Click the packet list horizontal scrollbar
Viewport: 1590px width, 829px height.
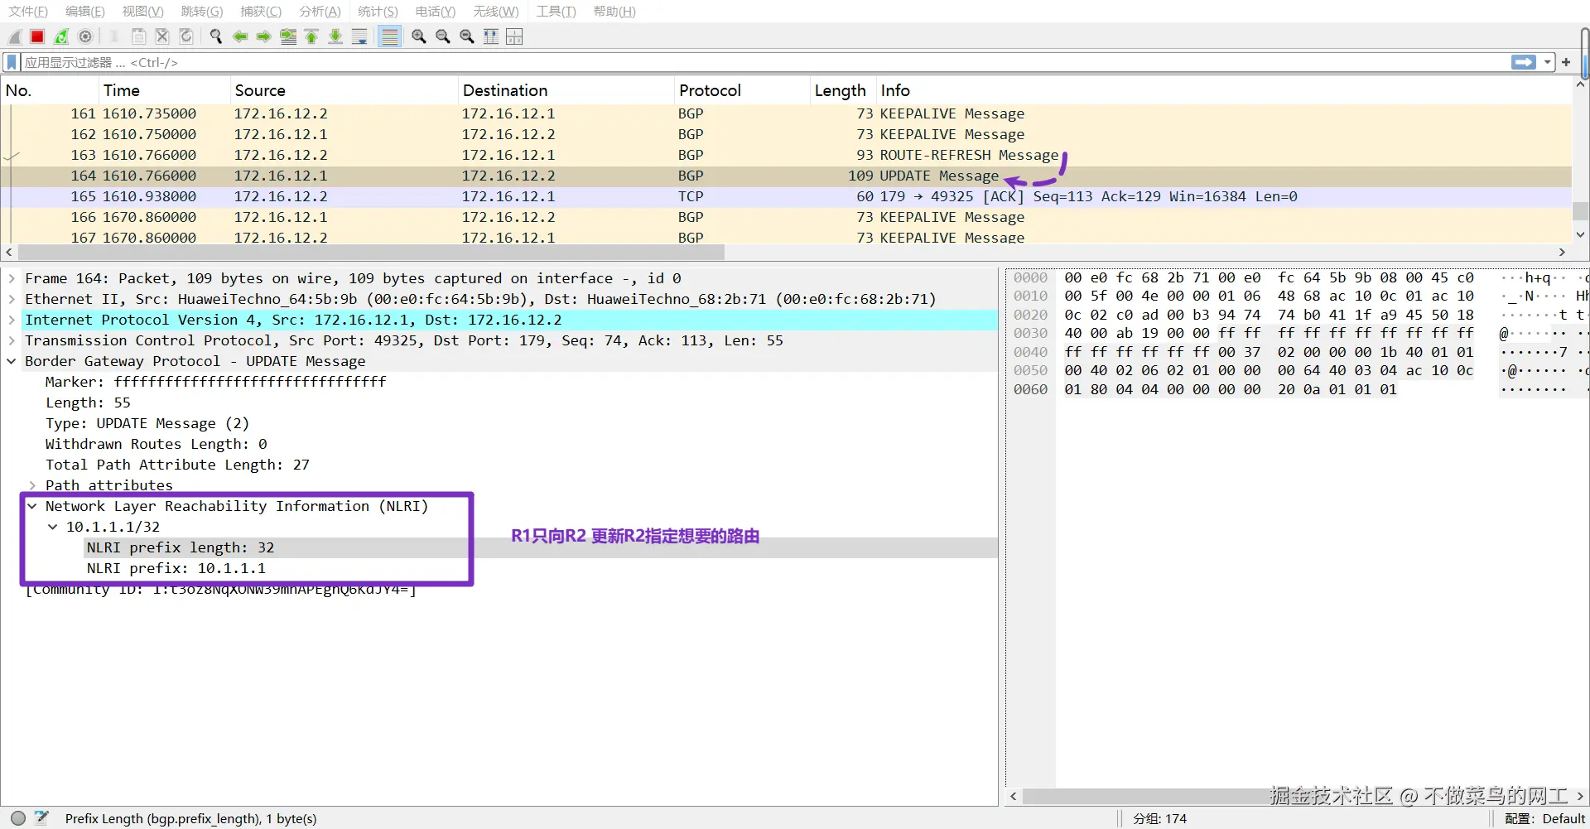click(371, 252)
